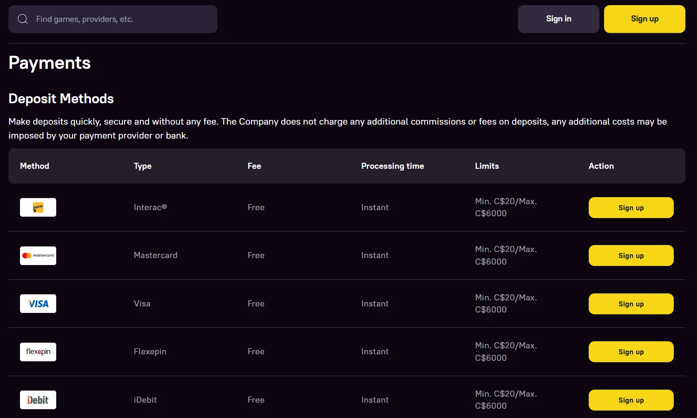Select the Visa type text
This screenshot has height=418, width=697.
(x=142, y=304)
